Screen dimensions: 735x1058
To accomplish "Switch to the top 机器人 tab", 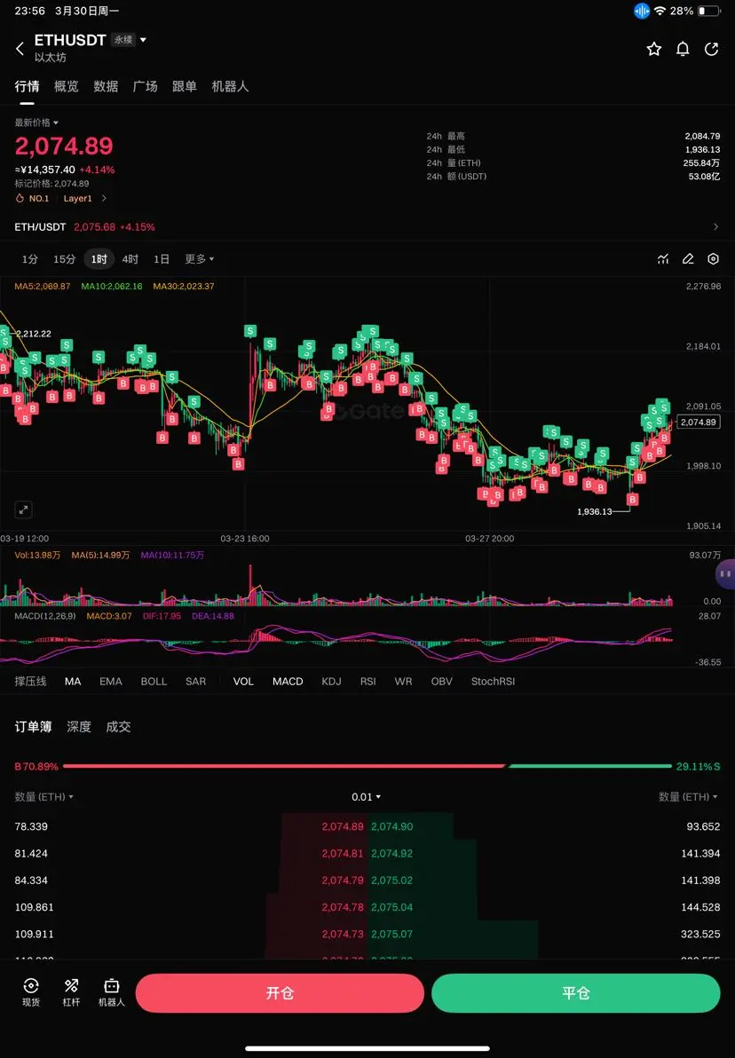I will point(230,86).
